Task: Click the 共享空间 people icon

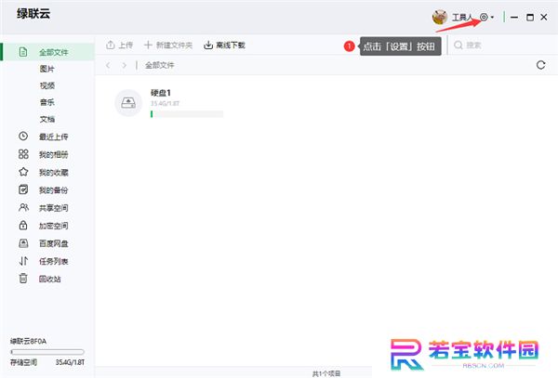Action: coord(23,207)
